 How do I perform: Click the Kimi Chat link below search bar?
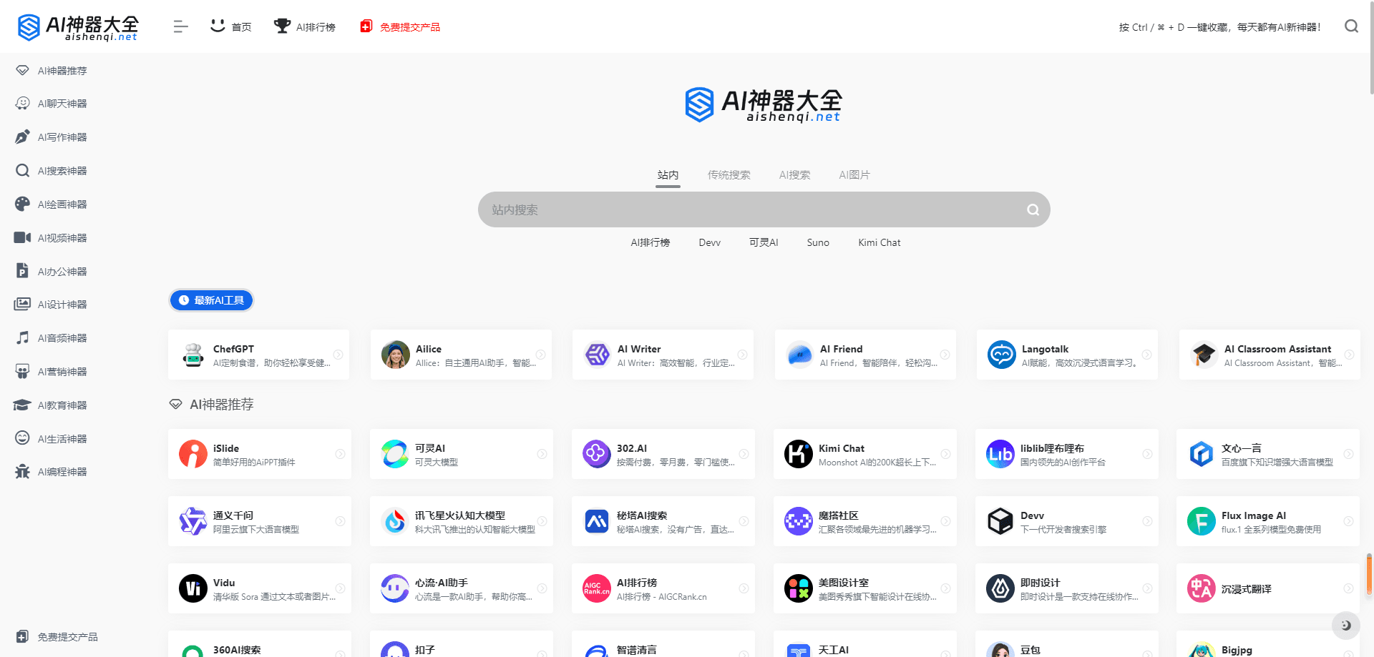click(x=880, y=243)
